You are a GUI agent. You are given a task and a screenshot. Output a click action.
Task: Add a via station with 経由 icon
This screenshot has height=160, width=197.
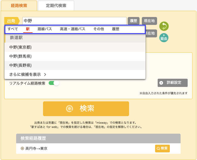pos(164,38)
